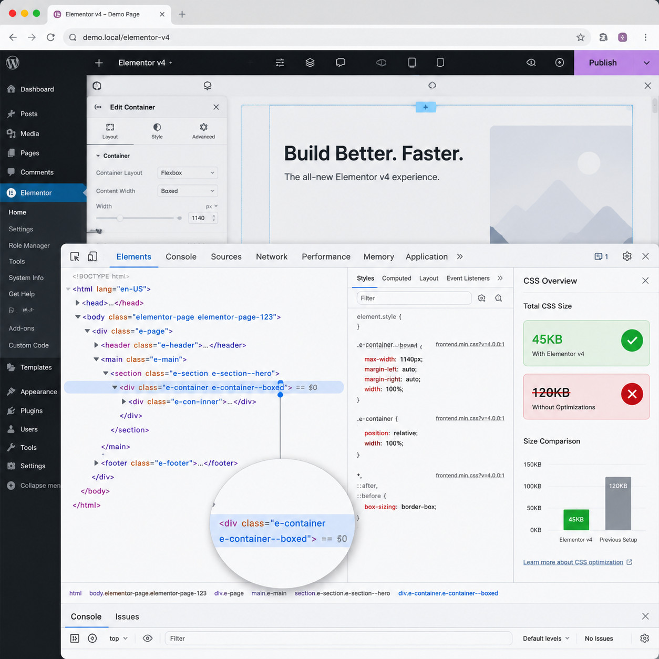
Task: Open Learn more about CSS optimization link
Action: tap(578, 562)
